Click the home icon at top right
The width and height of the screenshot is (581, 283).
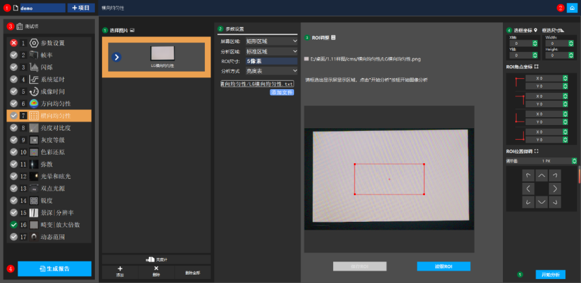[x=571, y=8]
